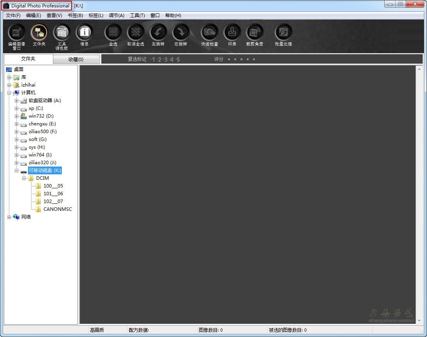Open the 帮助(H) menu
This screenshot has height=337, width=427.
(173, 16)
